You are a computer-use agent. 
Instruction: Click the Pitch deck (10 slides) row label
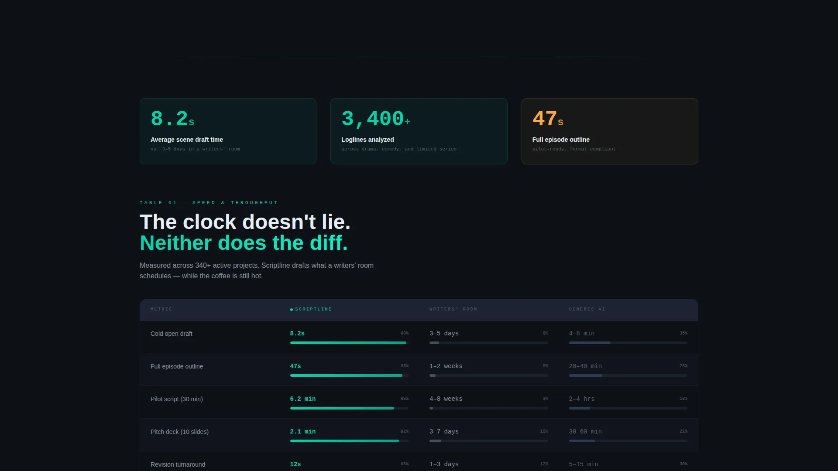pos(179,432)
